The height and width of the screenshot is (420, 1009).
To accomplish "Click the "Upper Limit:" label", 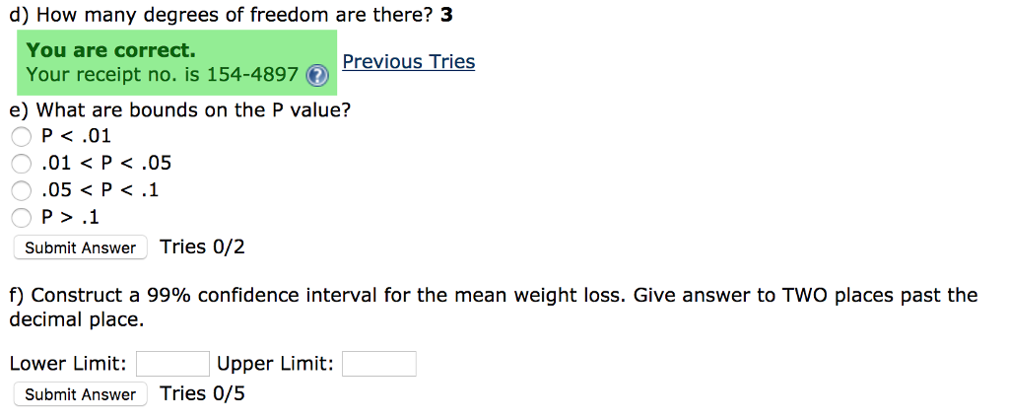I will (275, 364).
